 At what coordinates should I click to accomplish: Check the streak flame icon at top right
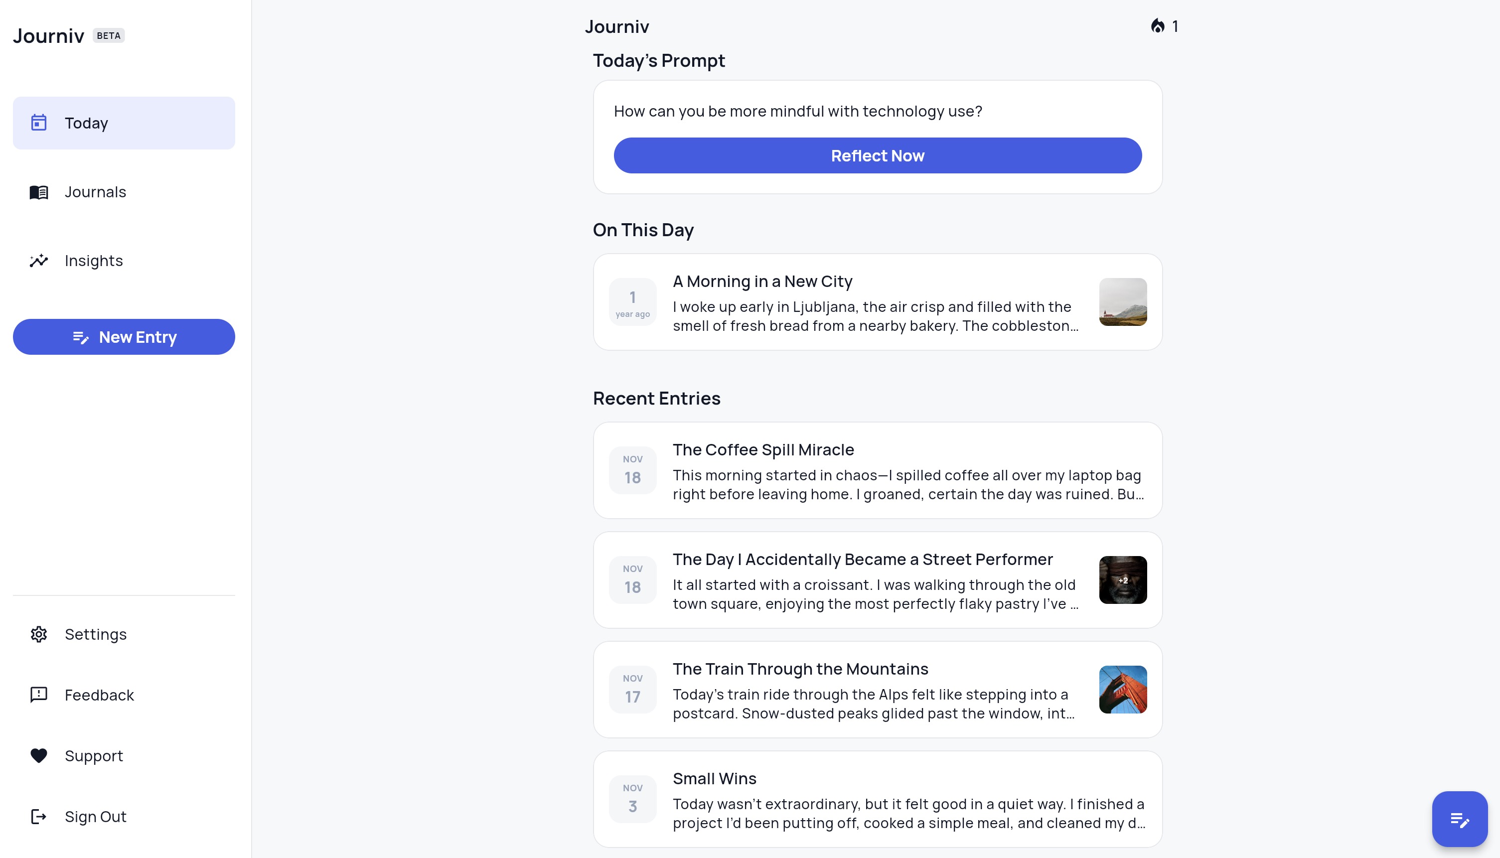pos(1159,26)
